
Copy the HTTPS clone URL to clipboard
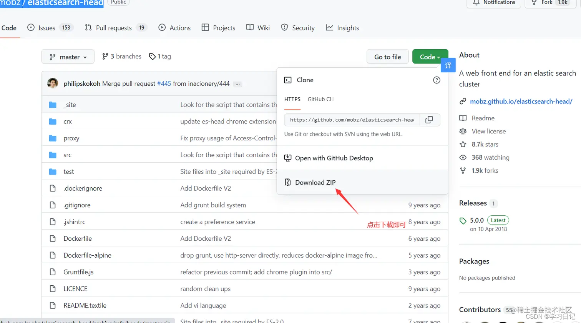(x=429, y=120)
